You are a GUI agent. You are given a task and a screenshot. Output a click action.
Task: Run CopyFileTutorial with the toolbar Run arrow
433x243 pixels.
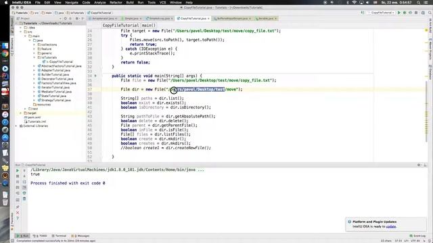click(399, 13)
